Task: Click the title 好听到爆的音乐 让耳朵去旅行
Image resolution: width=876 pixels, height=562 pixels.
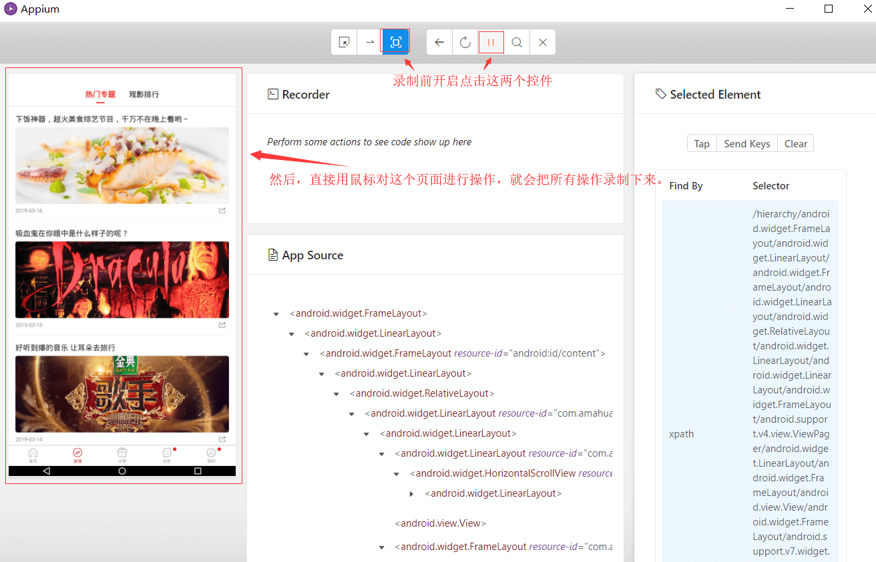Action: click(65, 347)
